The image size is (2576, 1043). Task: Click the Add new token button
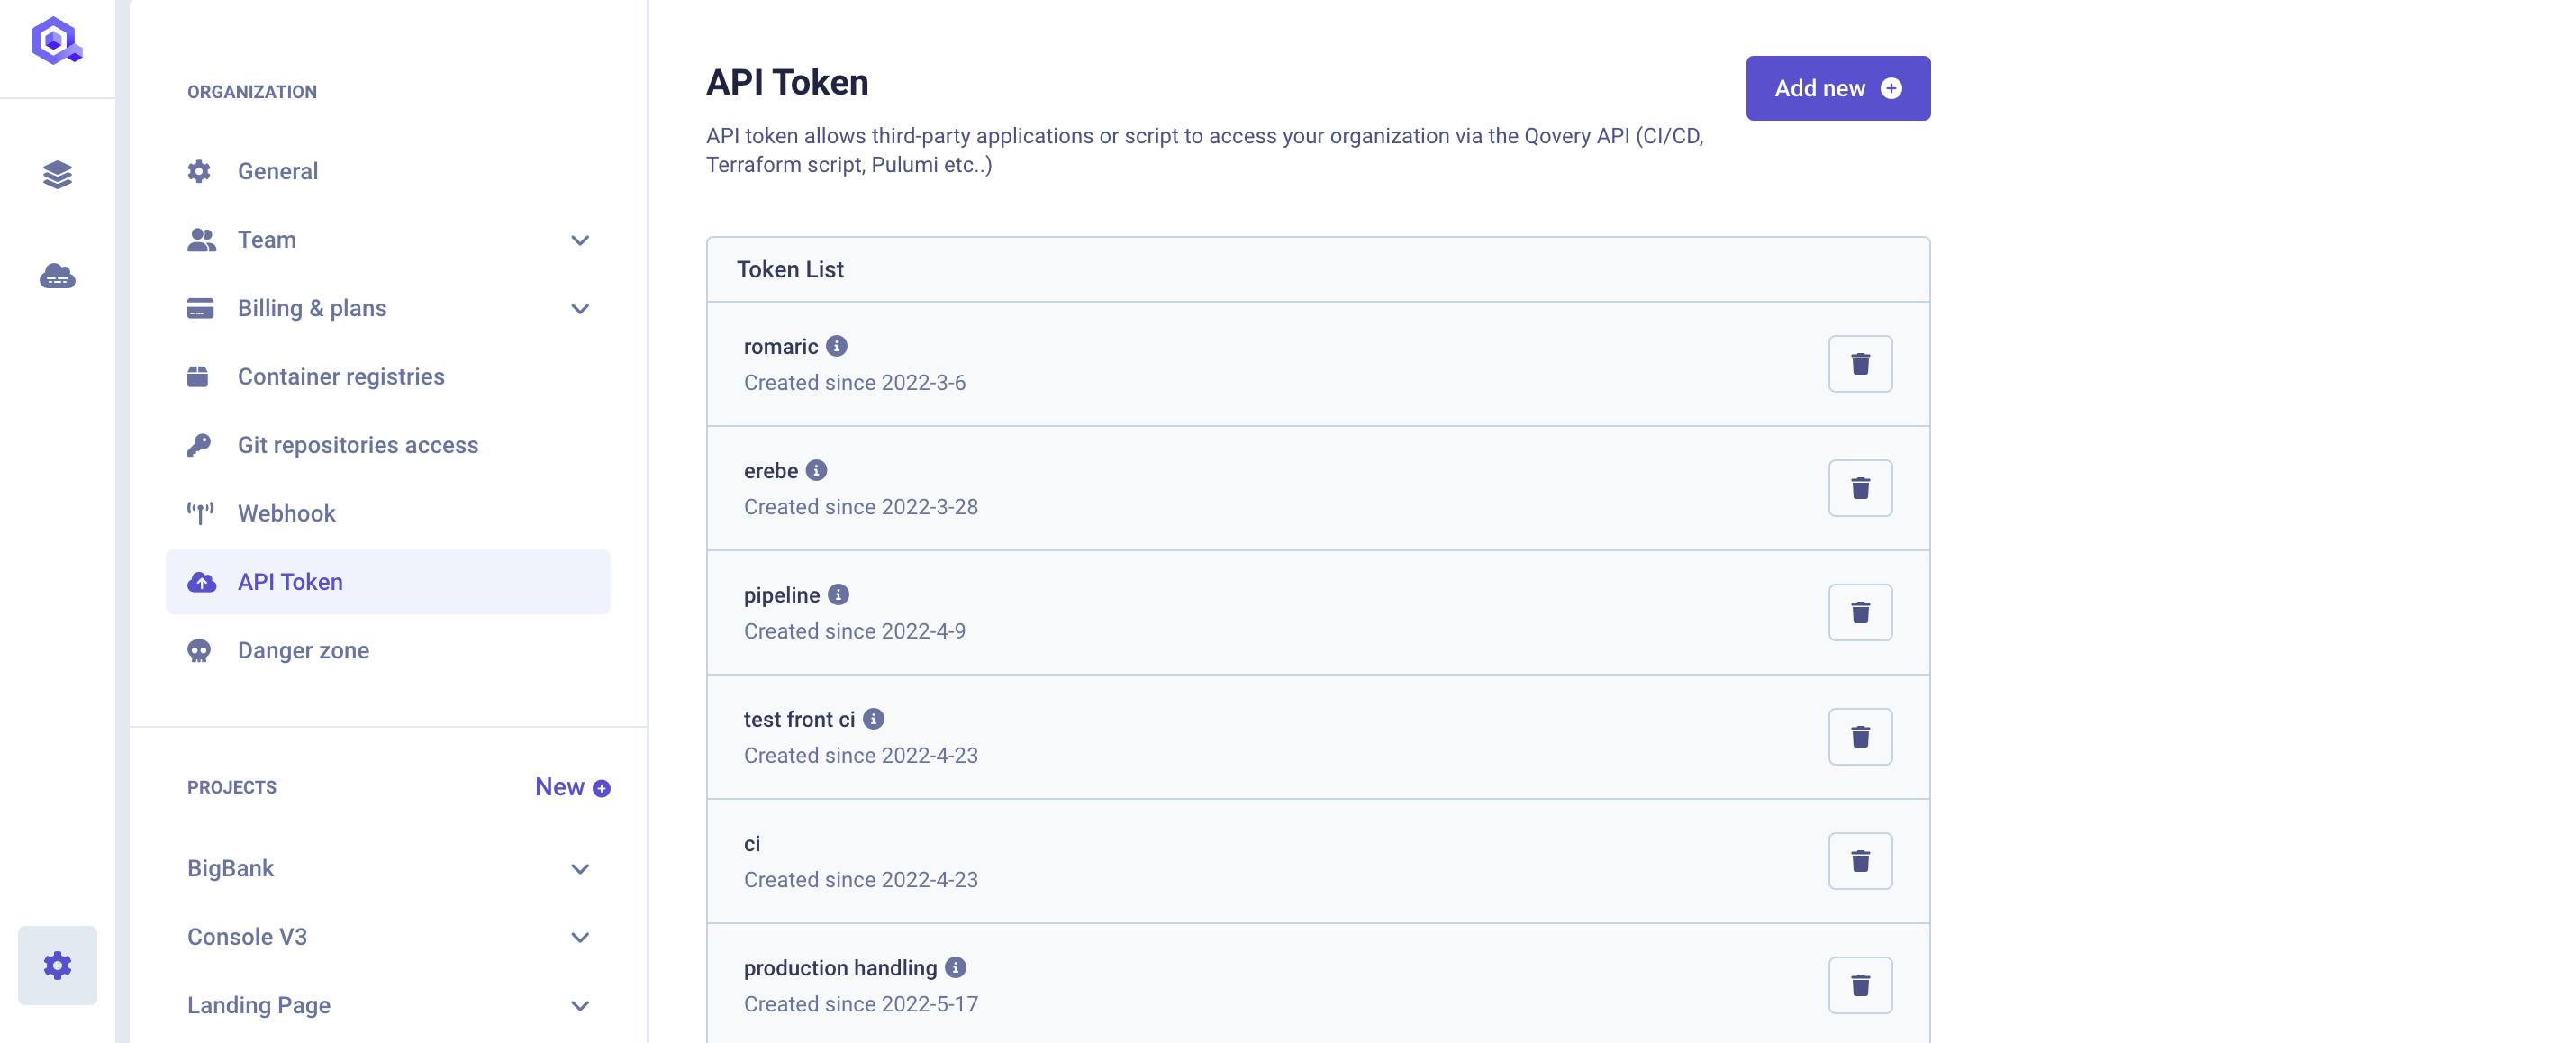pos(1837,87)
